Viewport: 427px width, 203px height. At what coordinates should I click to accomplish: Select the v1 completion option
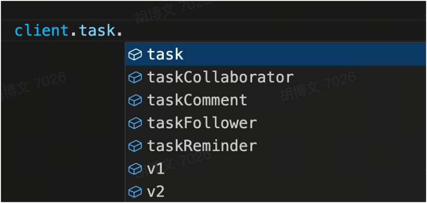pos(156,169)
